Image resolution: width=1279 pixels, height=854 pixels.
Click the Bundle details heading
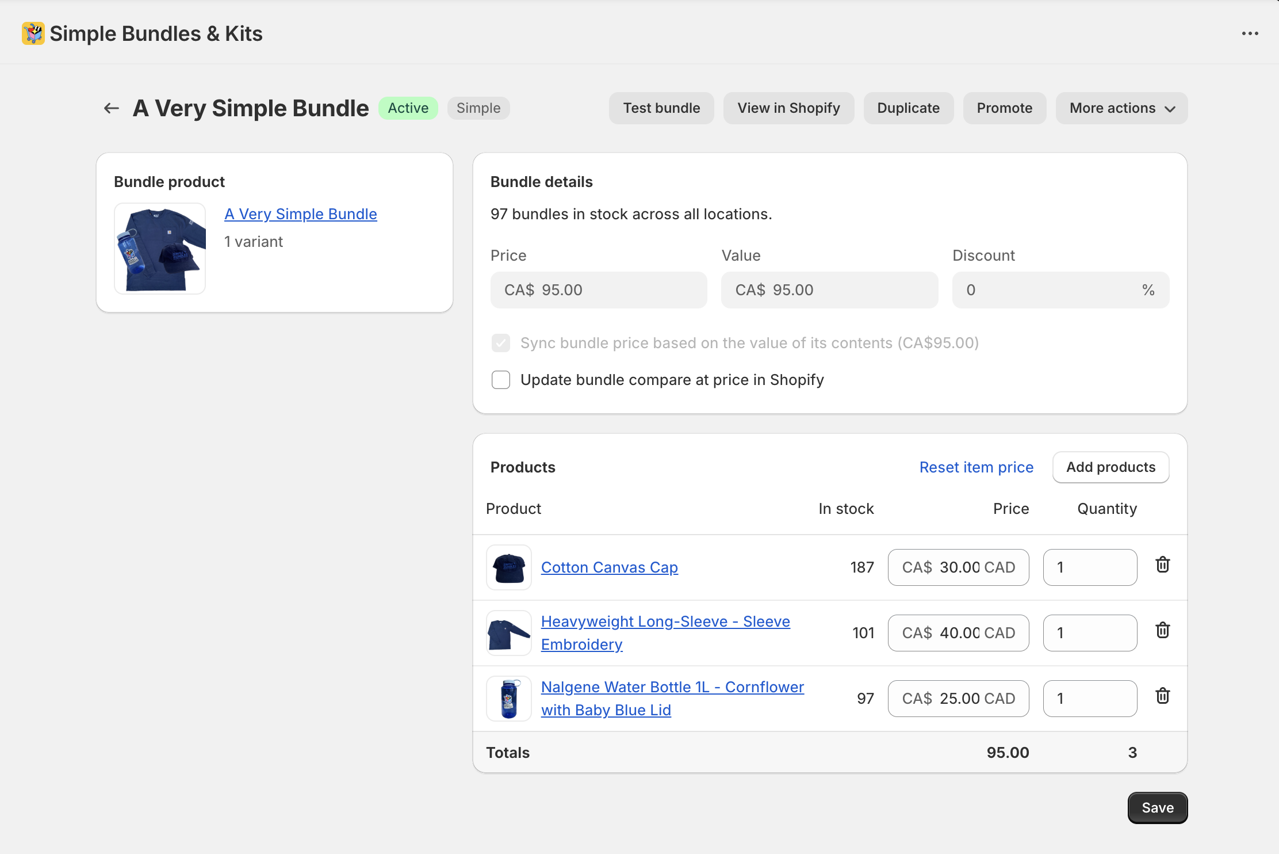coord(541,182)
